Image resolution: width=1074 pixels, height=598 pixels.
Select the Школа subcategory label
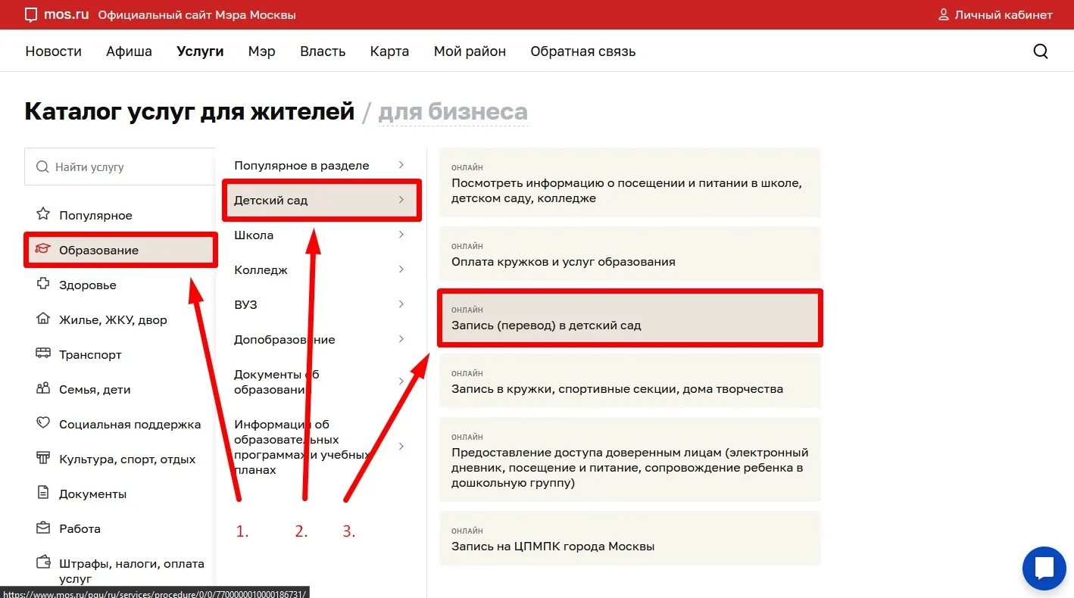[254, 235]
